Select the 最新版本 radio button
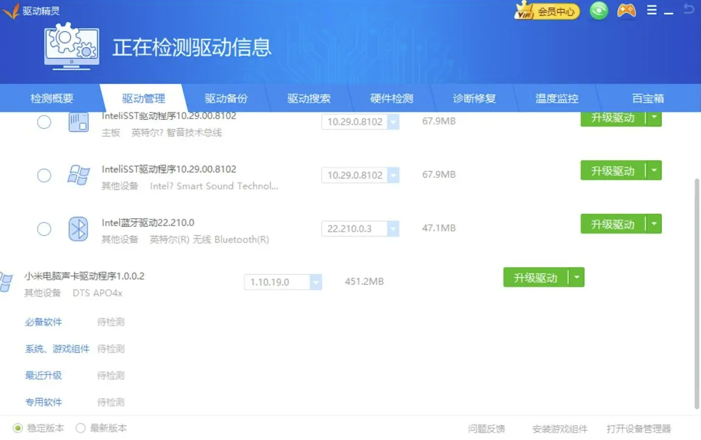Image resolution: width=701 pixels, height=440 pixels. pyautogui.click(x=80, y=428)
